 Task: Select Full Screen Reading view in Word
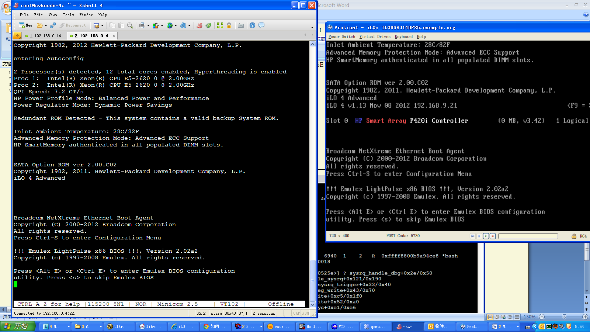coord(497,317)
